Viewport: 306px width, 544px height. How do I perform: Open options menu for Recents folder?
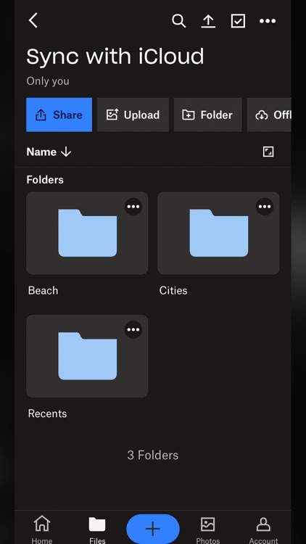(133, 329)
